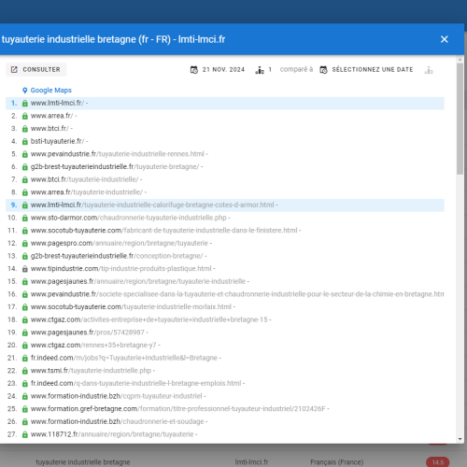Screen dimensions: 467x467
Task: Open result 4 bsti-tuyauterie.fr
Action: pos(57,141)
